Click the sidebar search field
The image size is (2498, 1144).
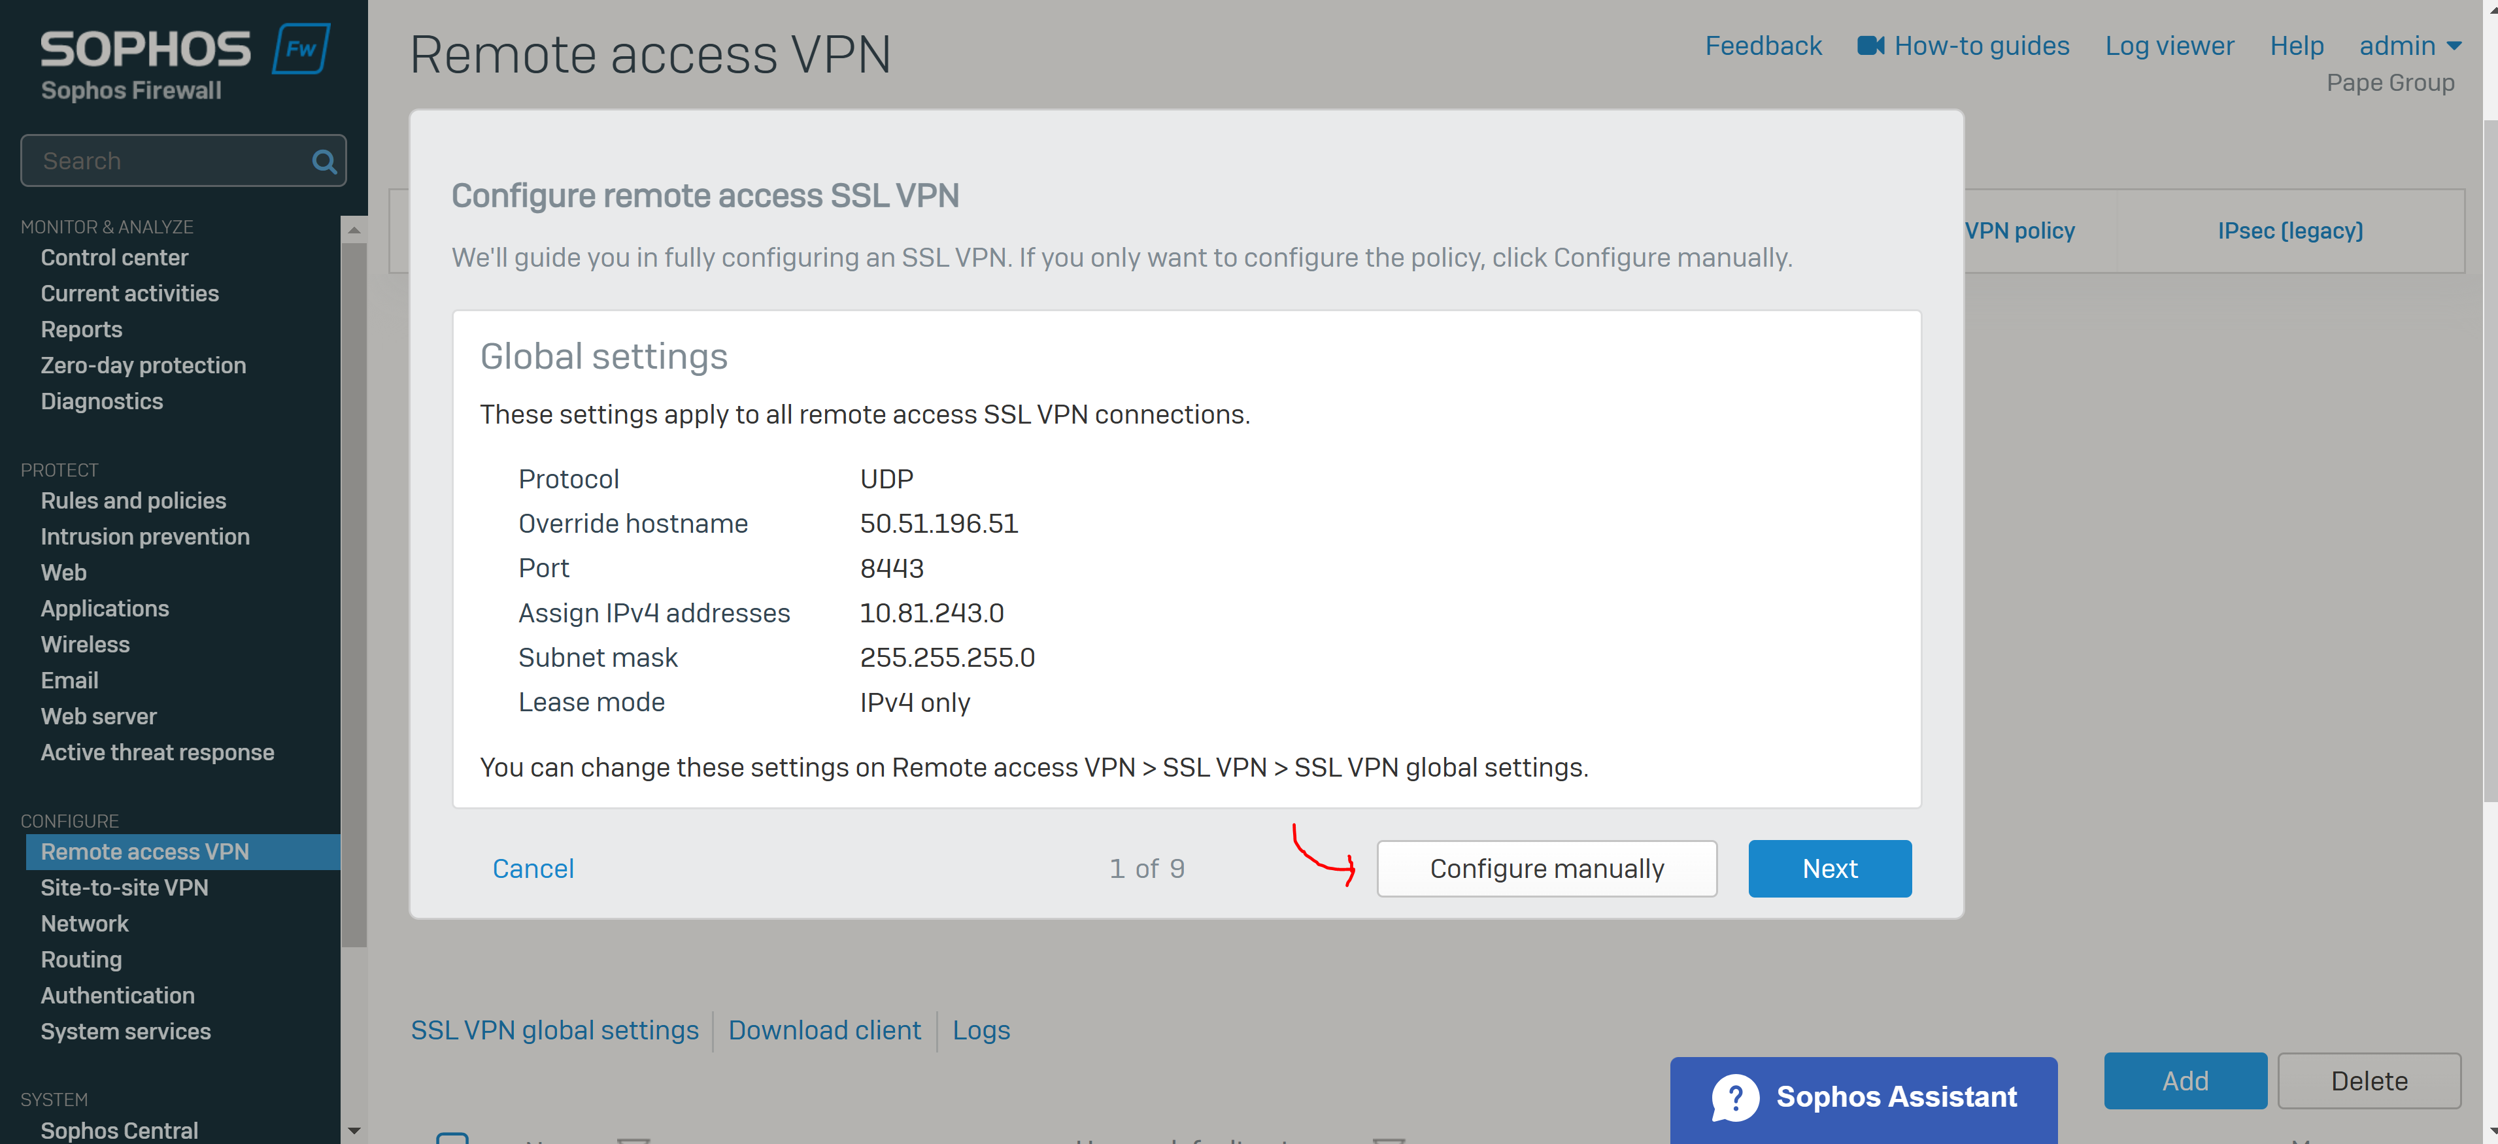(183, 161)
